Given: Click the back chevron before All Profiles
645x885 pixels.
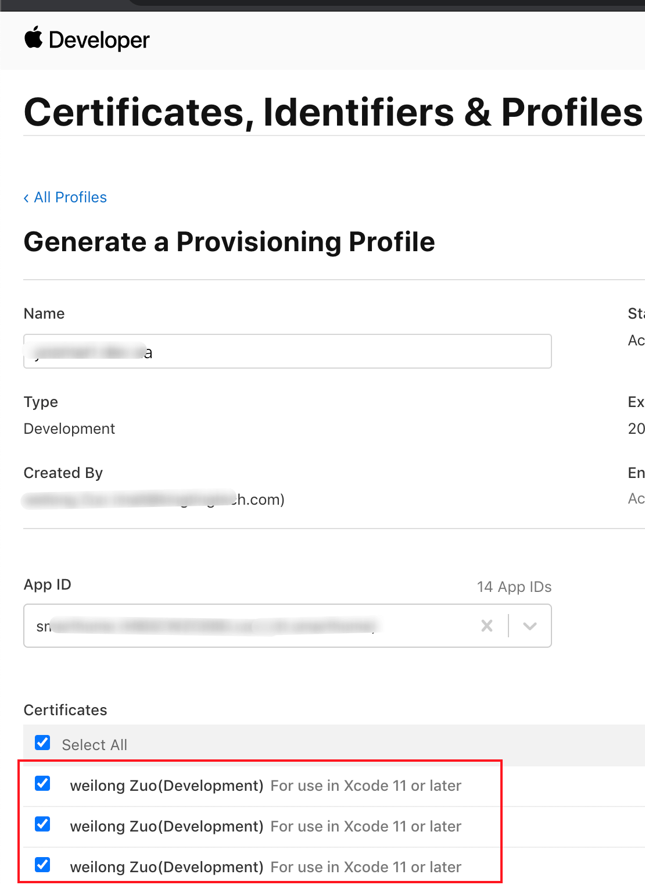Looking at the screenshot, I should tap(26, 198).
